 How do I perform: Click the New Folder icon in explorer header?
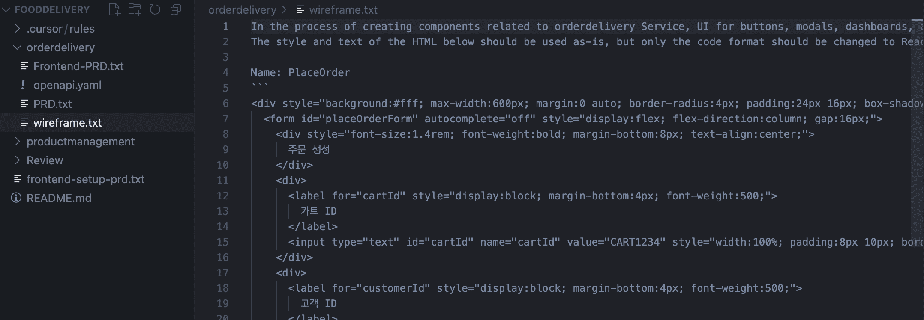tap(135, 9)
